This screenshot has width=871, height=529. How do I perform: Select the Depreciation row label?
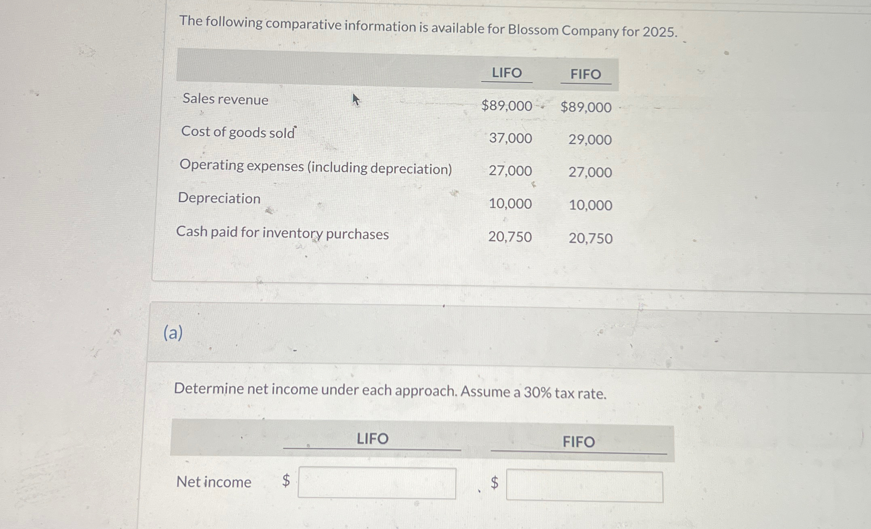pyautogui.click(x=219, y=198)
